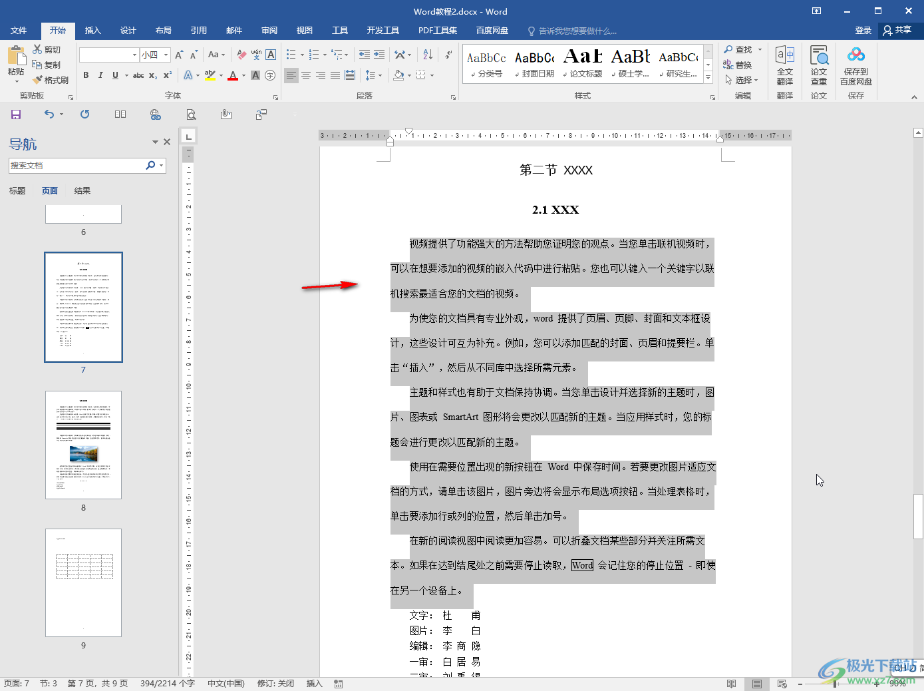The width and height of the screenshot is (924, 691).
Task: Open the 文件 menu
Action: (x=19, y=31)
